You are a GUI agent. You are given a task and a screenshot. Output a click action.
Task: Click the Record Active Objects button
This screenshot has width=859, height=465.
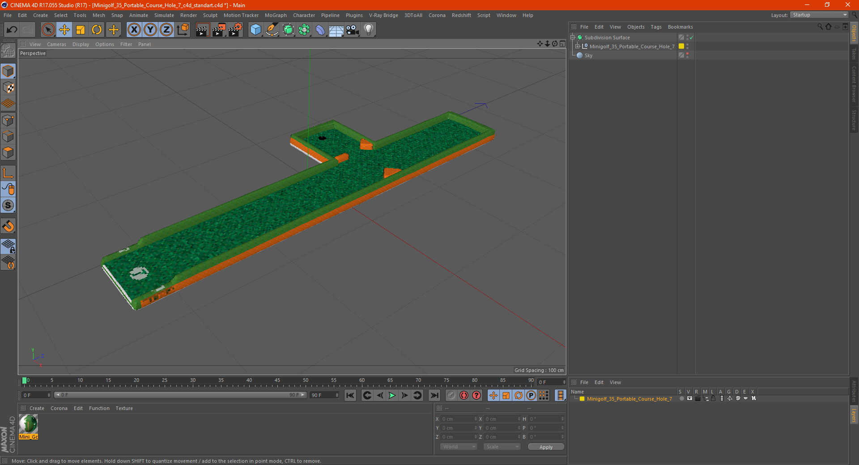(x=451, y=395)
